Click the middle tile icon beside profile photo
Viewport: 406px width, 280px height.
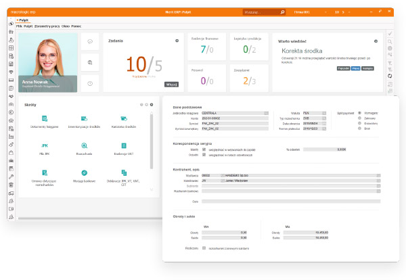point(90,62)
